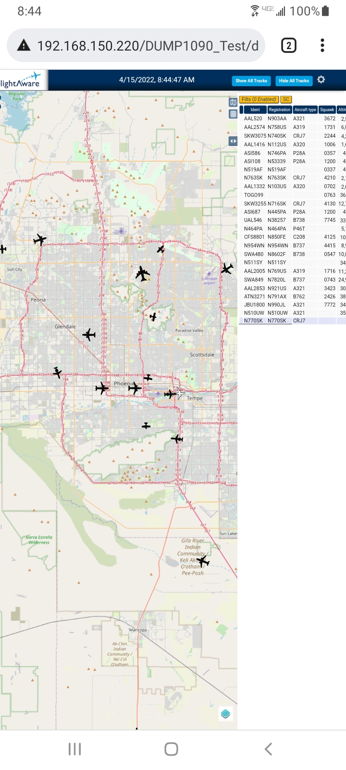Select the CFS8801 row
346x770 pixels.
click(x=292, y=237)
